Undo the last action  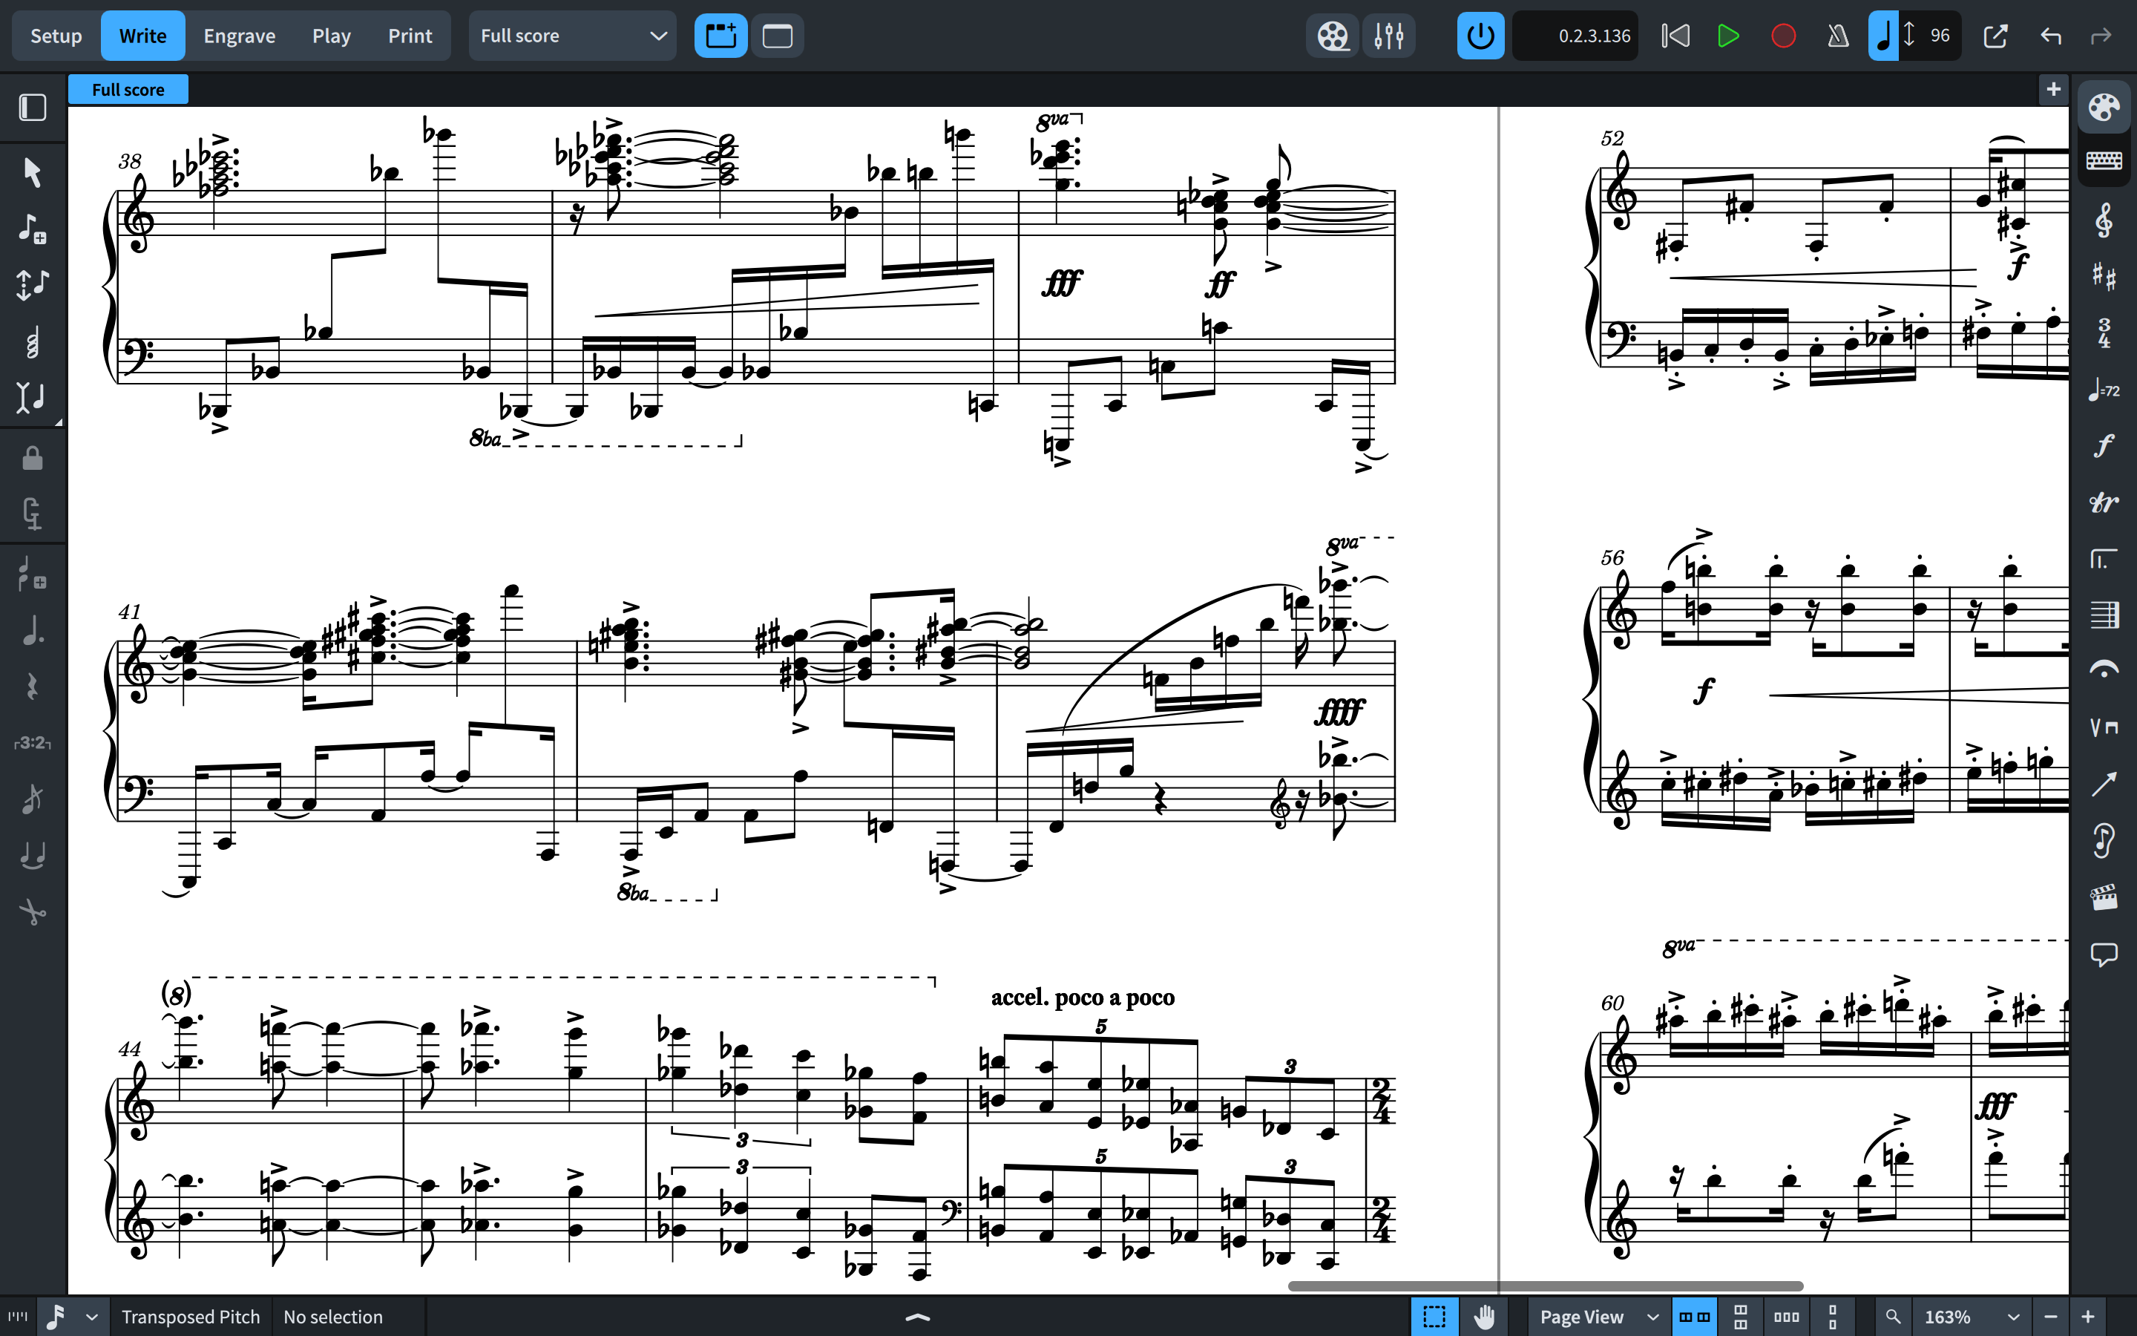tap(2050, 36)
